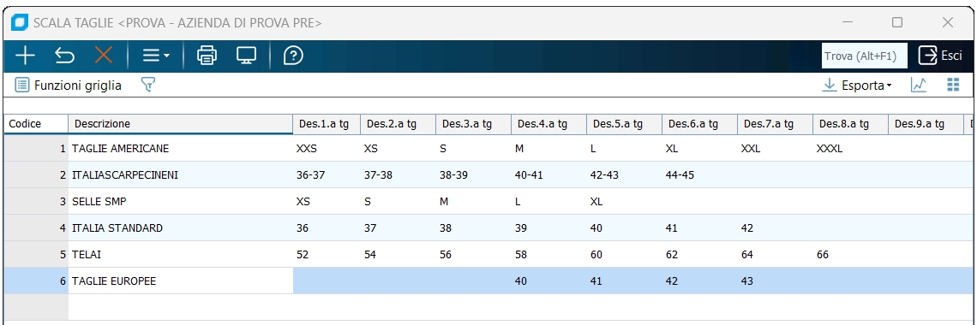Open Funzioni griglia menu
Image resolution: width=977 pixels, height=325 pixels.
68,86
